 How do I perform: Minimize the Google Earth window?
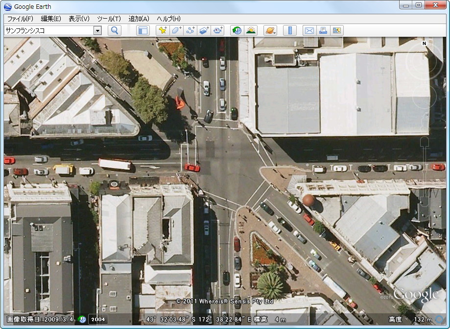406,5
